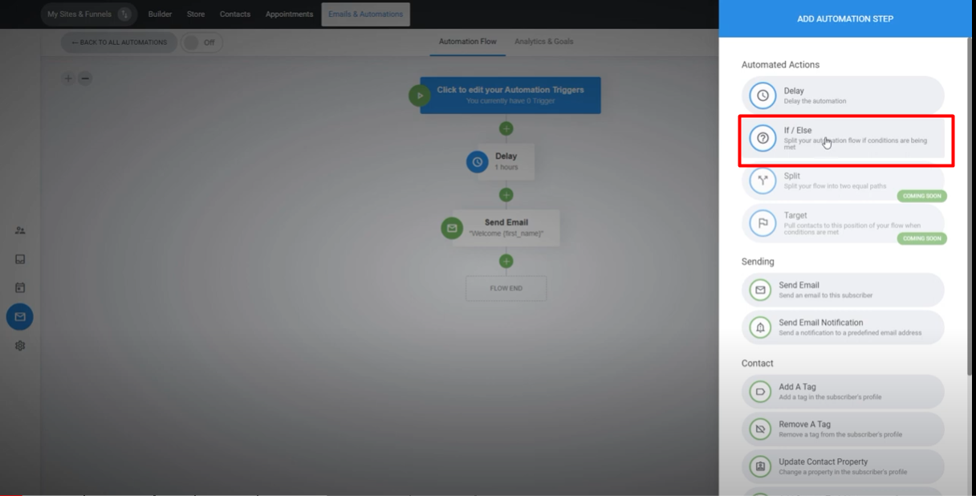Click the zoom in plus button on canvas

[68, 79]
